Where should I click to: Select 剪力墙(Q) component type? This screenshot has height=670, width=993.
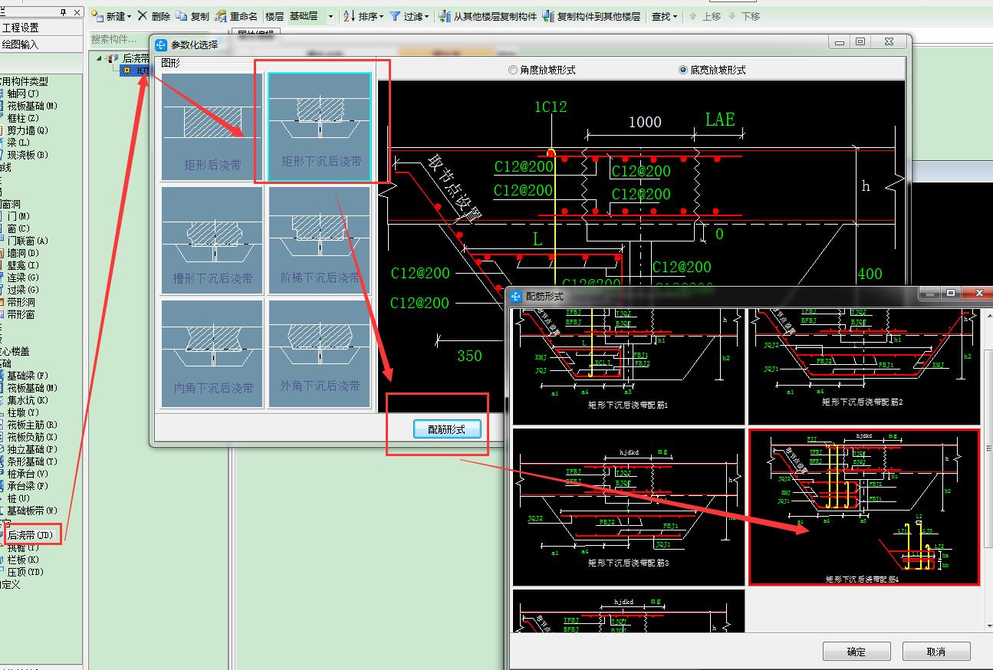click(28, 130)
